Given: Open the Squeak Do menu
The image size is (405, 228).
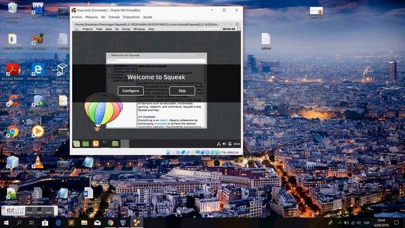Looking at the screenshot, I should click(117, 29).
